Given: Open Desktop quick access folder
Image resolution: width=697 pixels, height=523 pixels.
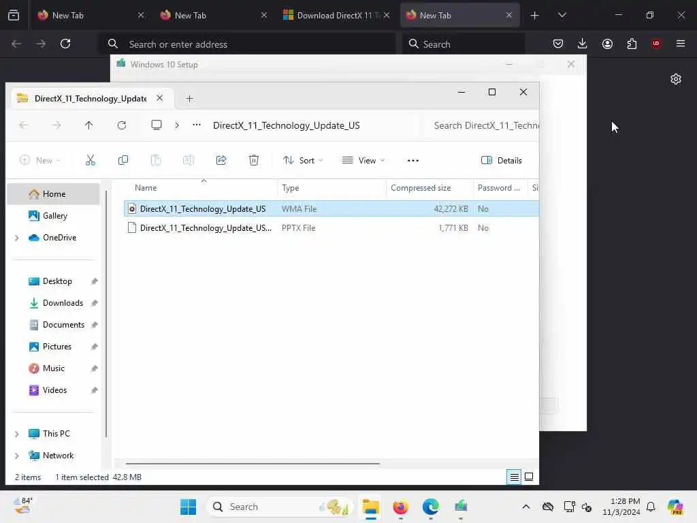Looking at the screenshot, I should pos(57,281).
